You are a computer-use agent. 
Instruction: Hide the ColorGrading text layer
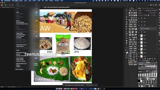(139, 29)
